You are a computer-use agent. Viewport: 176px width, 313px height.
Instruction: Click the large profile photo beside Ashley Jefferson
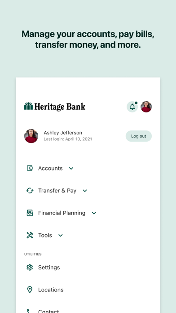[x=31, y=136]
